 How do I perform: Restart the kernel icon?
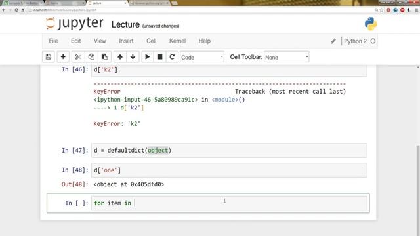pos(172,57)
